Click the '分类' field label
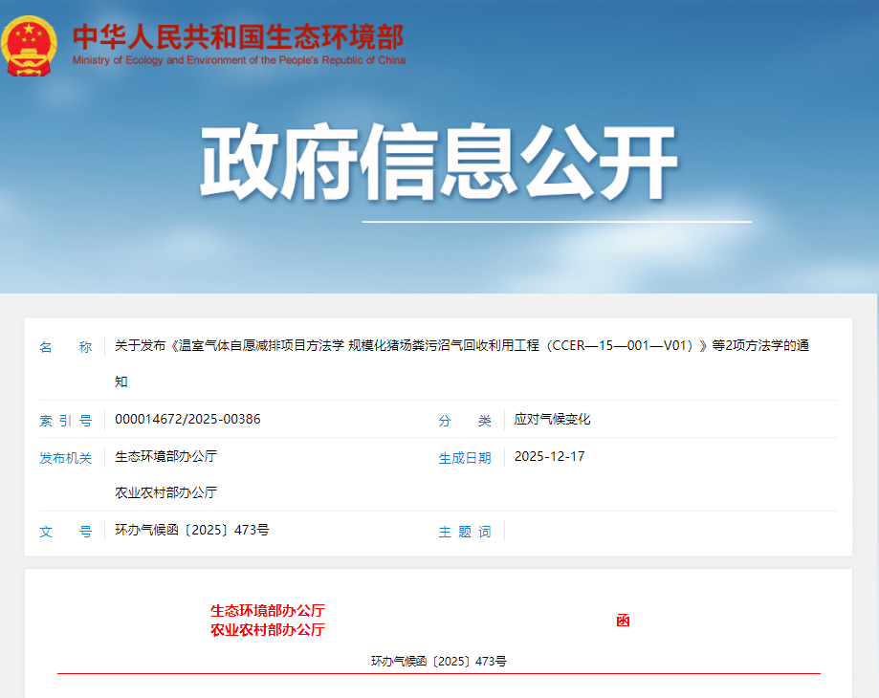 [x=465, y=420]
